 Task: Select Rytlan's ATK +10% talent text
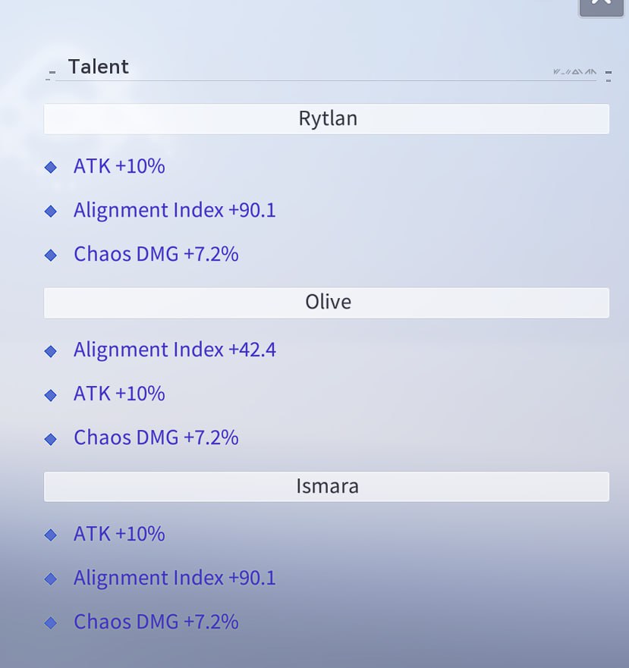(x=119, y=166)
